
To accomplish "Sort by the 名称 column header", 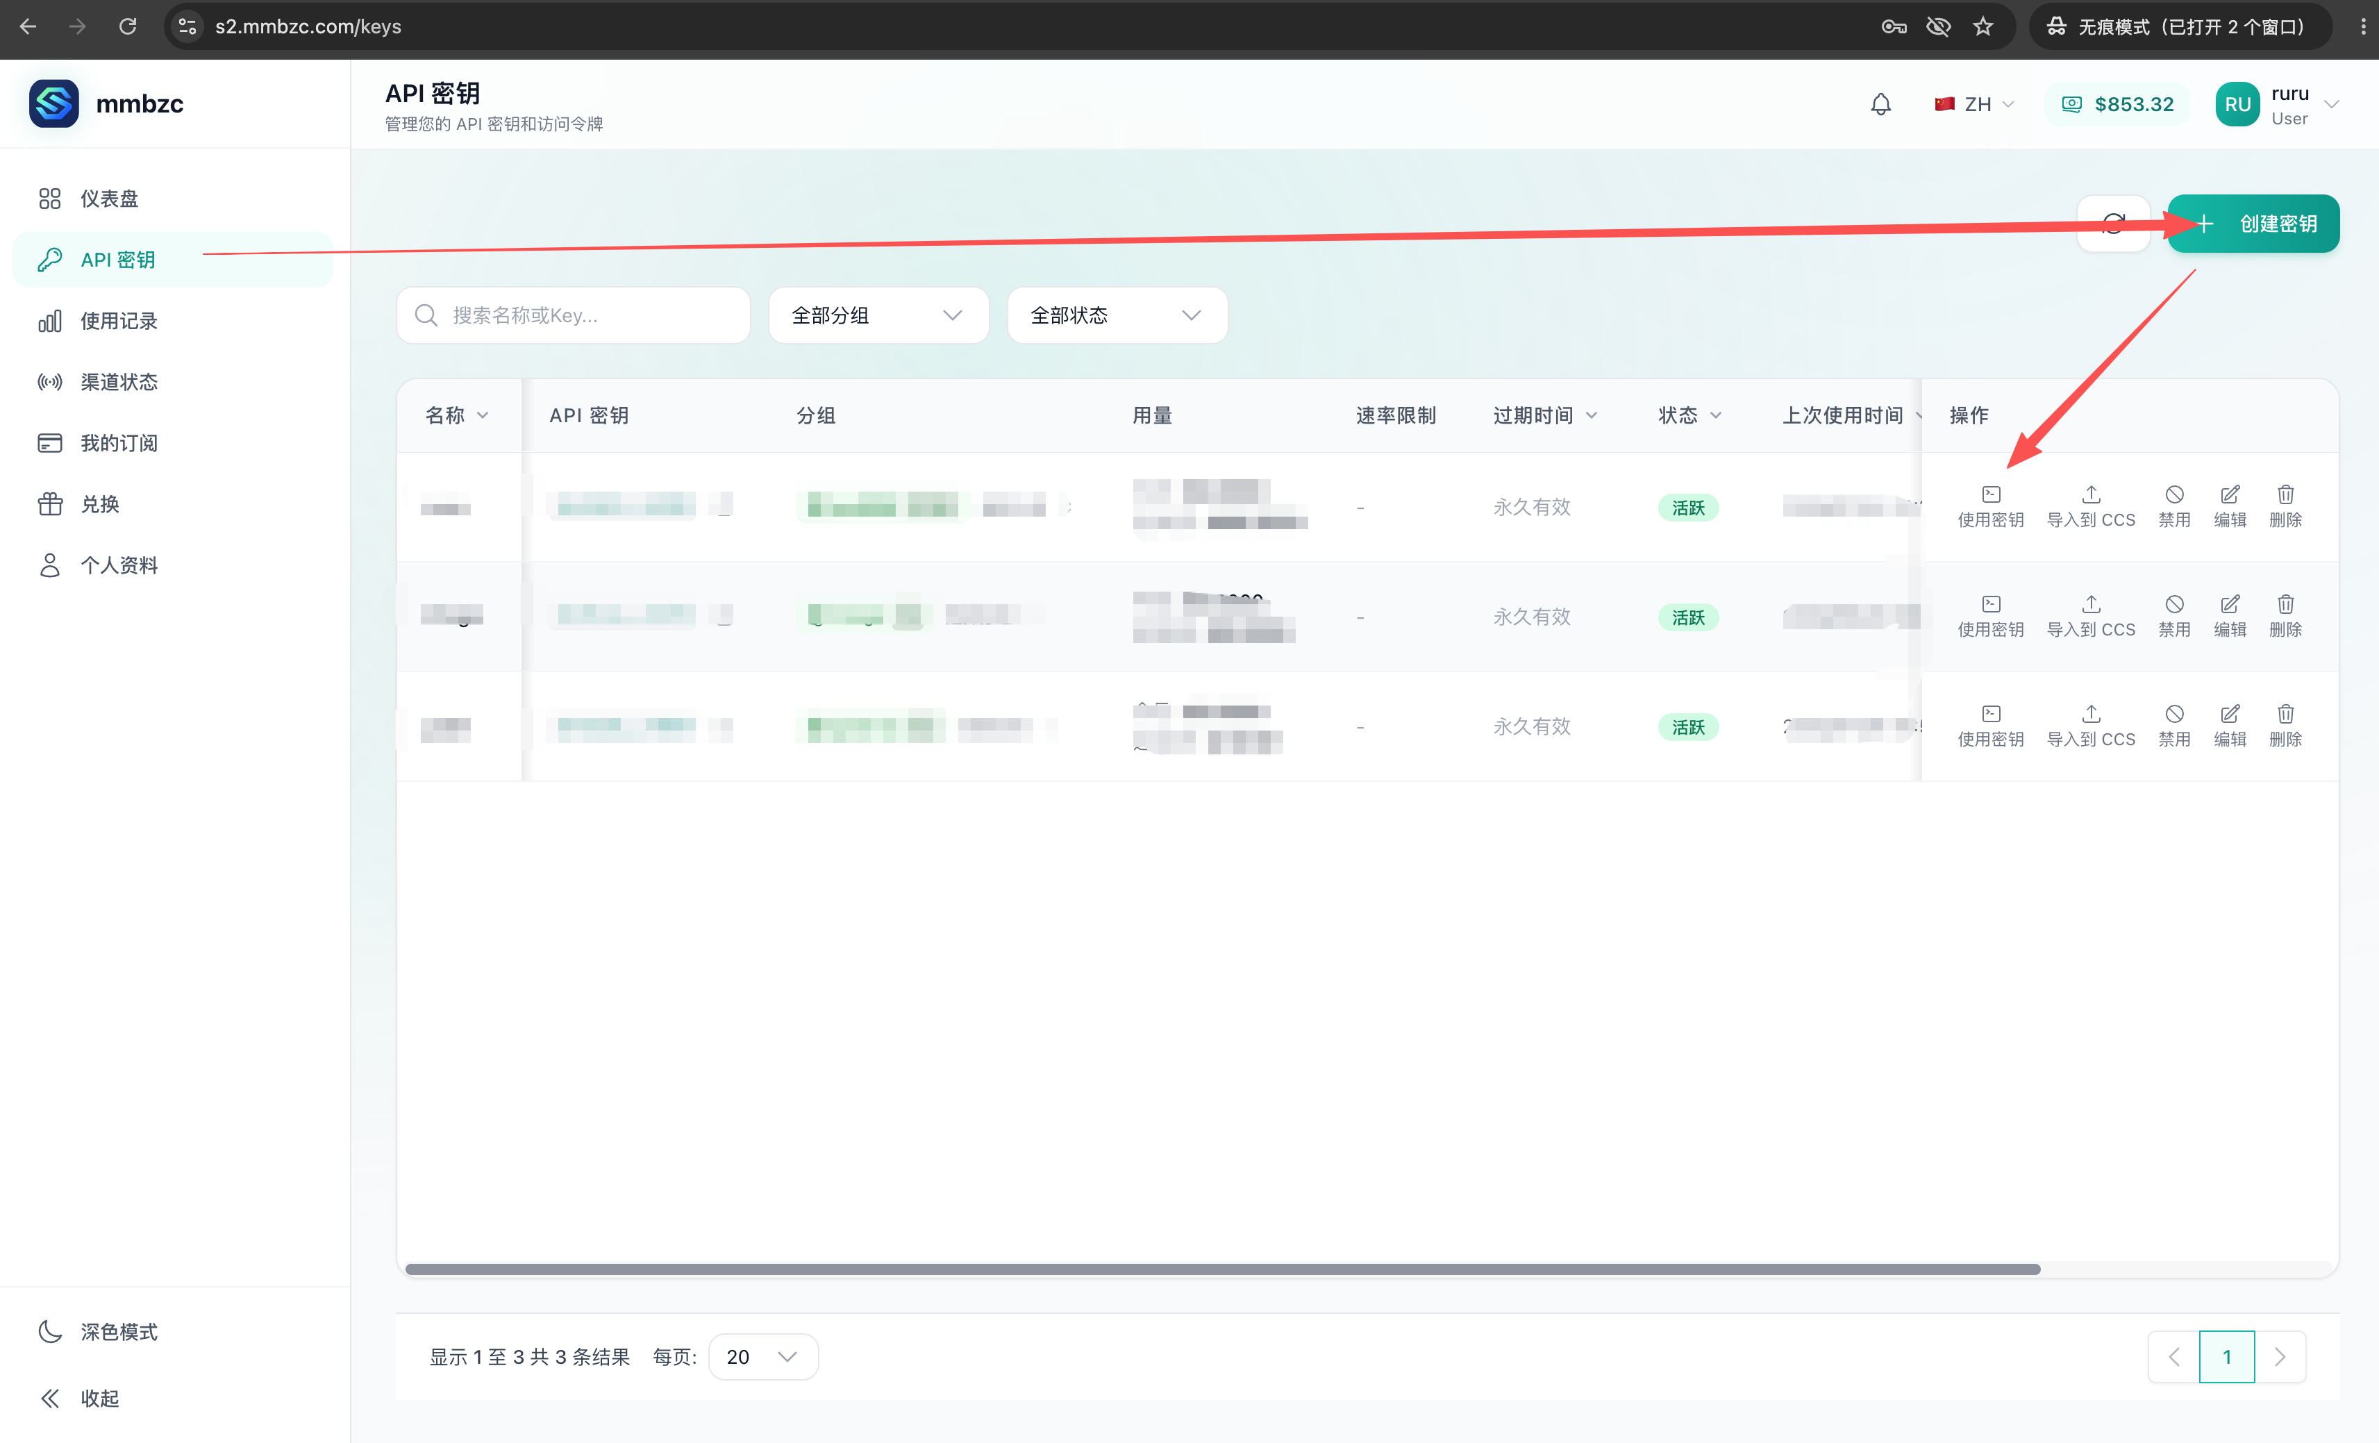I will (x=458, y=415).
